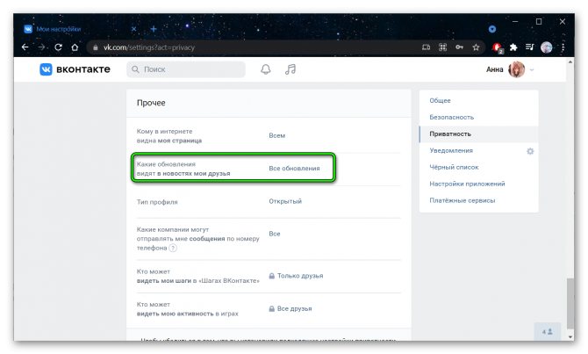This screenshot has height=354, width=588.
Task: Open the notifications bell
Action: [266, 70]
